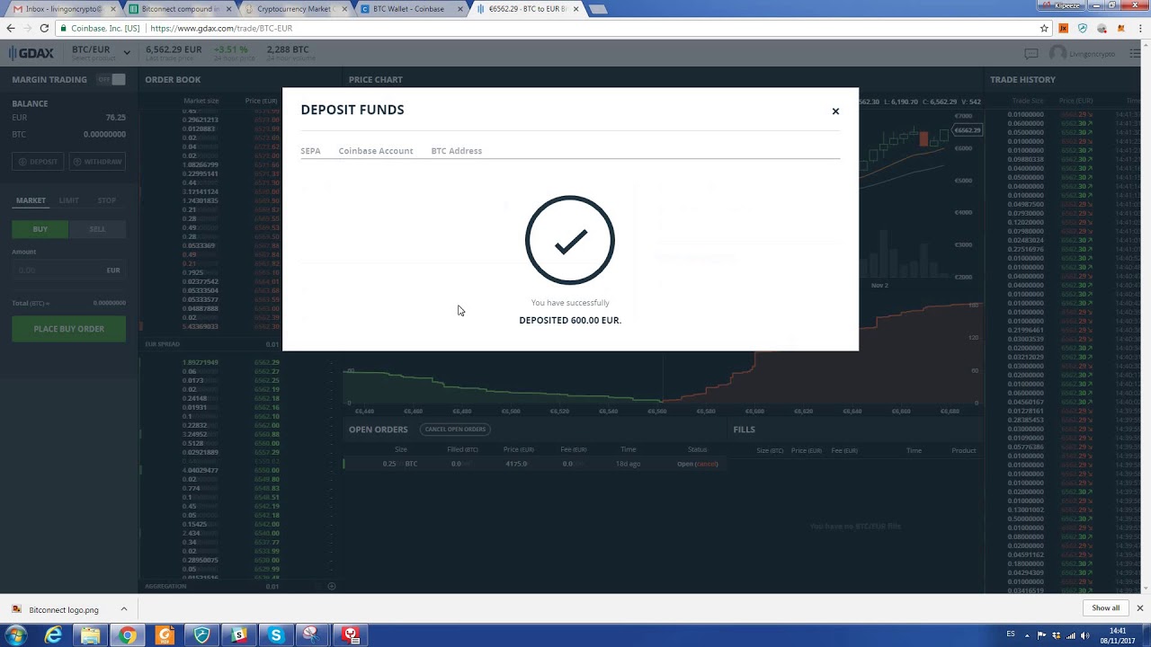Viewport: 1151px width, 647px height.
Task: Click the ES language indicator in tray
Action: tap(1011, 634)
